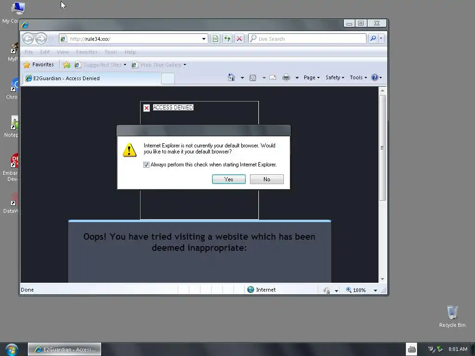Click the 8:01 AM clock
475x356 pixels.
[458, 349]
